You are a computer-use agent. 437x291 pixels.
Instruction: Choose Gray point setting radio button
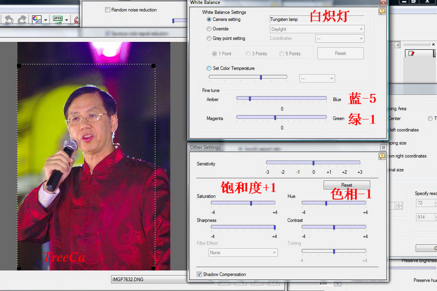pos(209,38)
